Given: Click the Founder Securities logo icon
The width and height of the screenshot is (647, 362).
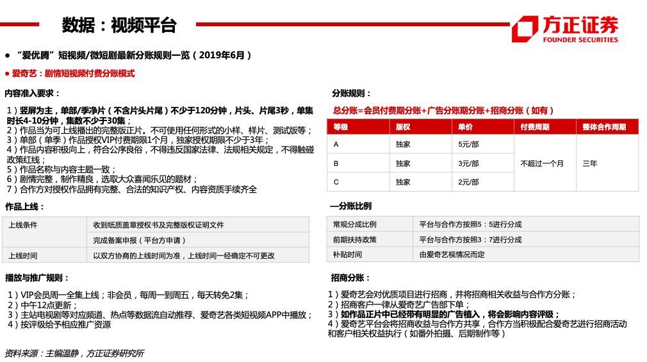Looking at the screenshot, I should coord(525,29).
